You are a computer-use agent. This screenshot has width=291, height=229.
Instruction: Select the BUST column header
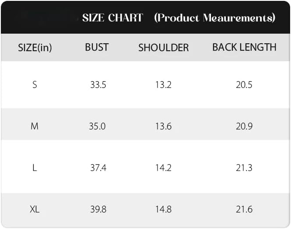tap(97, 47)
